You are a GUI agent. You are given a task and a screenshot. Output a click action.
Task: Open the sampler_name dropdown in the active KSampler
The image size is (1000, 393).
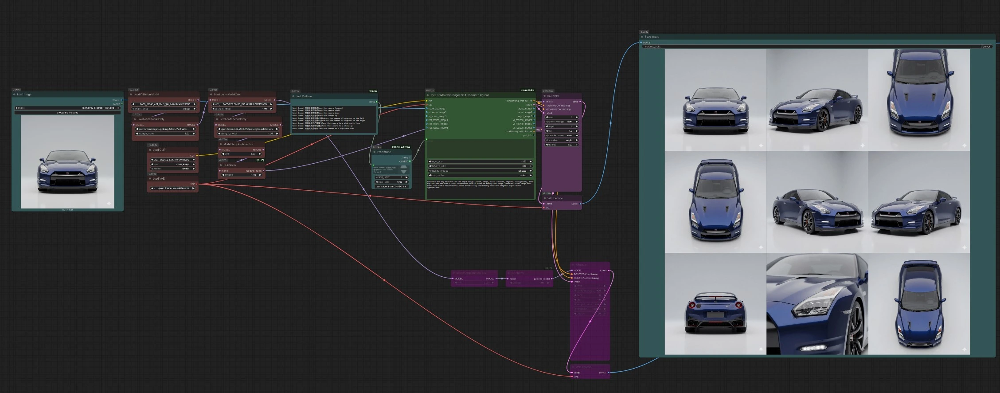562,135
